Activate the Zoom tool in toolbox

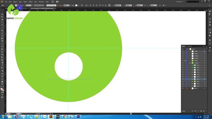[2, 84]
